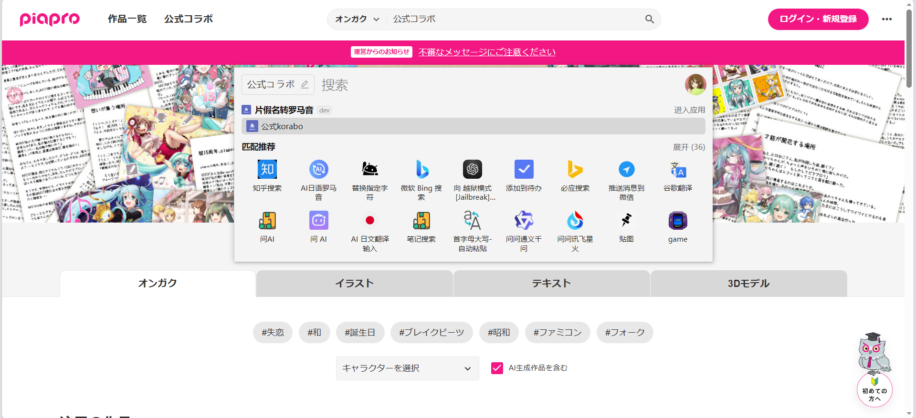Select the 公式korabo conversion result row
Viewport: 916px width, 418px height.
473,126
